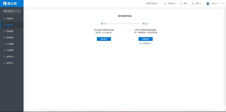Image resolution: width=226 pixels, height=112 pixels.
Task: Click the 应用中心 cube icon in sidebar
Action: tap(4, 63)
